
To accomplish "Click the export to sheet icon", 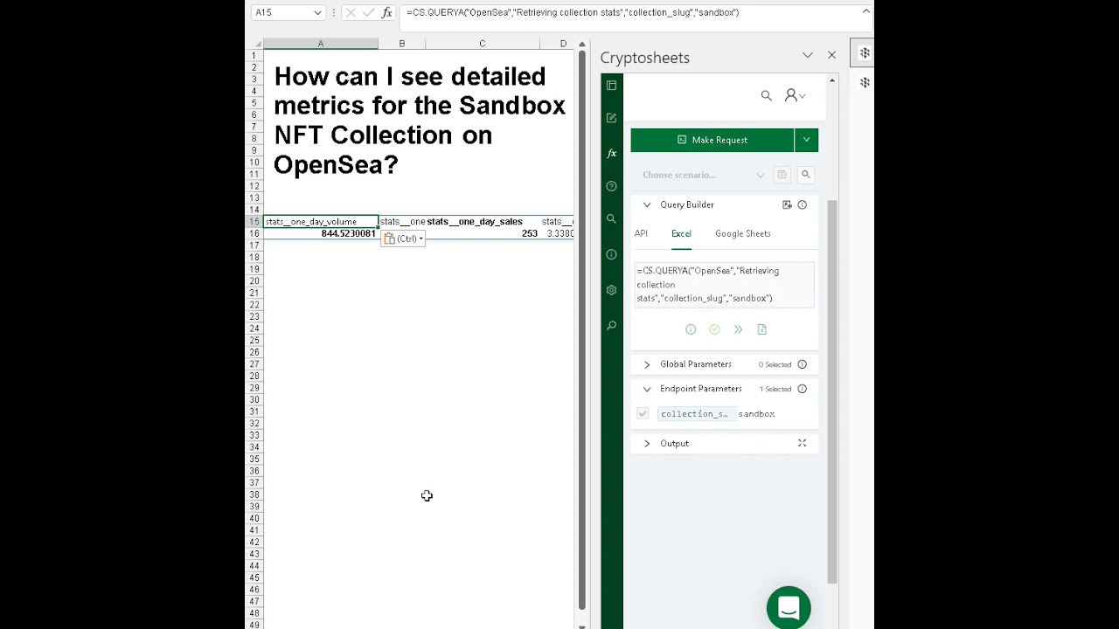I will click(x=761, y=329).
